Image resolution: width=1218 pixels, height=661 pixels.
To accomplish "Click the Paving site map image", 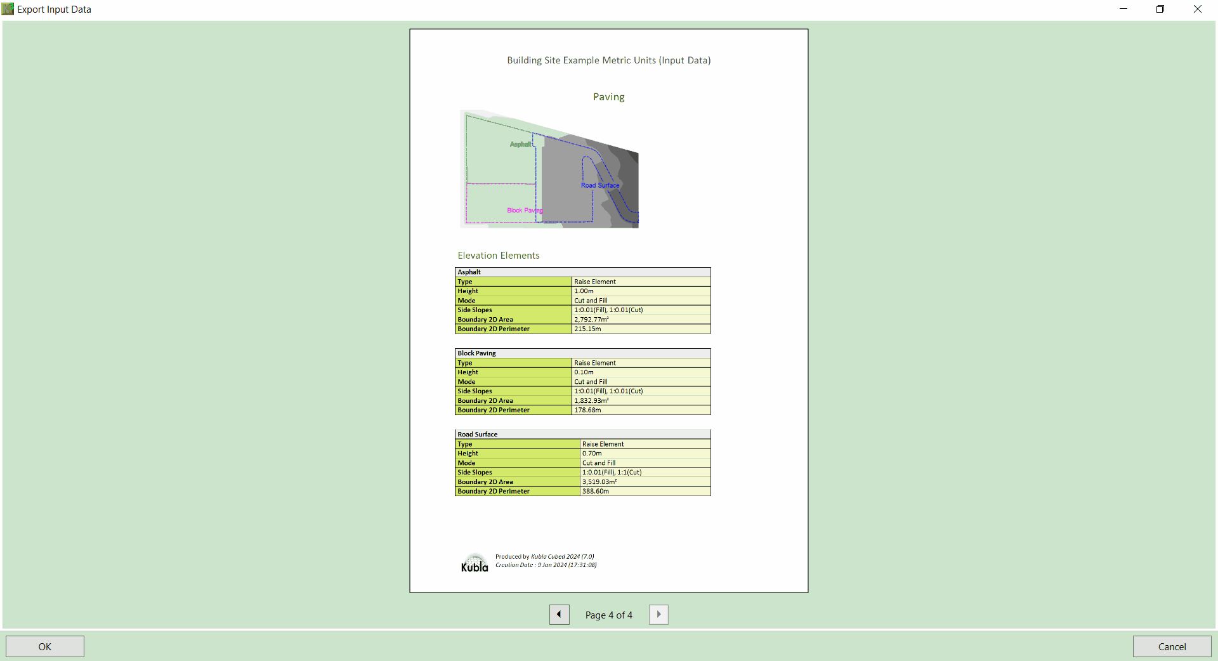I will point(549,169).
